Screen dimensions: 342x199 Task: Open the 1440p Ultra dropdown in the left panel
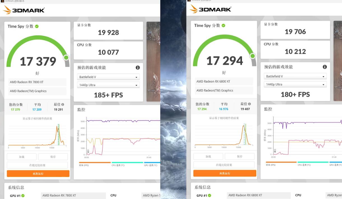click(x=108, y=85)
